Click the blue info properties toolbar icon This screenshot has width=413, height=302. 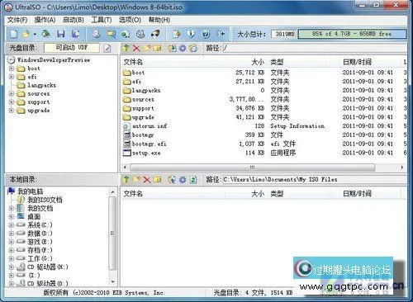point(191,34)
